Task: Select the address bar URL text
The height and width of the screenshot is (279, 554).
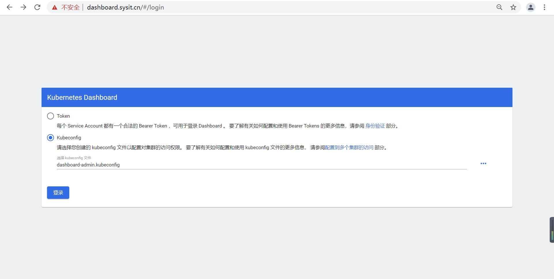Action: click(126, 7)
